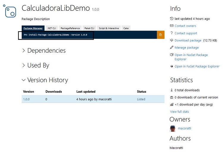Screen dimensions: 223x152
Task: Click the Macoratti author name
Action: (x=176, y=148)
